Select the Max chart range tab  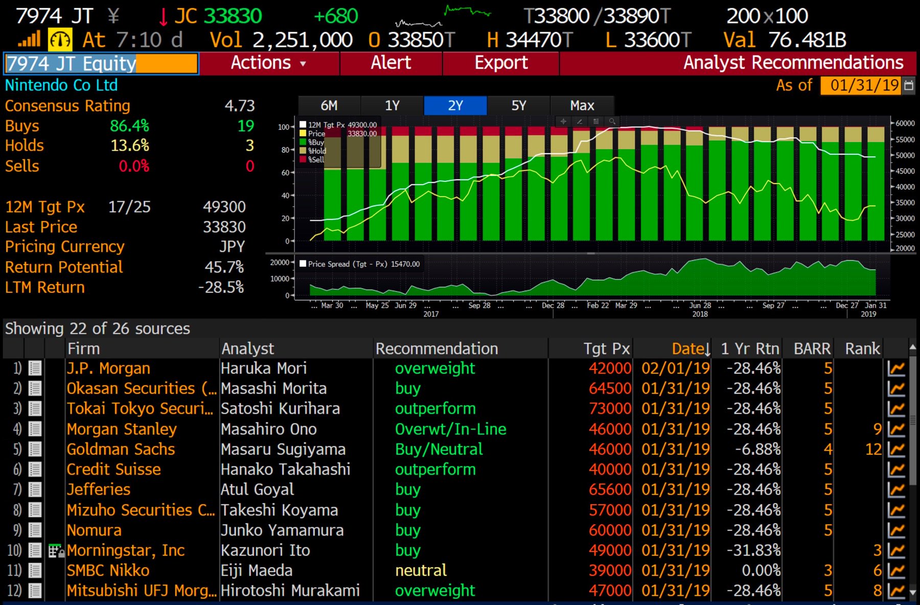582,106
